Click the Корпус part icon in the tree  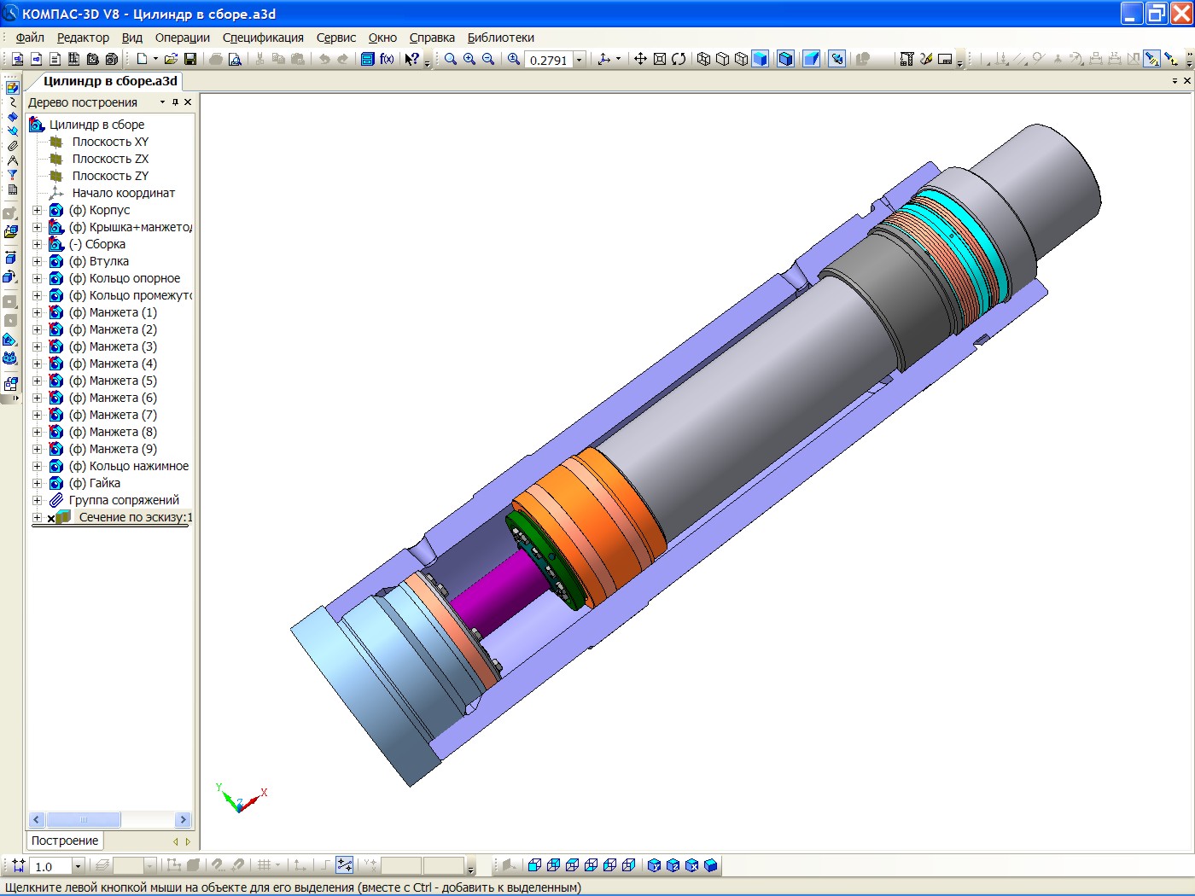tap(56, 210)
